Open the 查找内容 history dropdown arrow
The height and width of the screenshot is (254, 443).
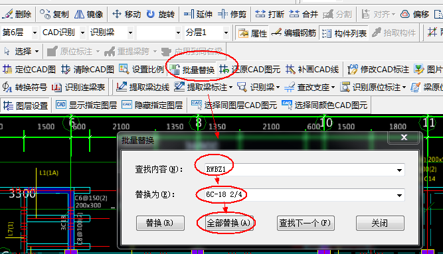coord(399,170)
